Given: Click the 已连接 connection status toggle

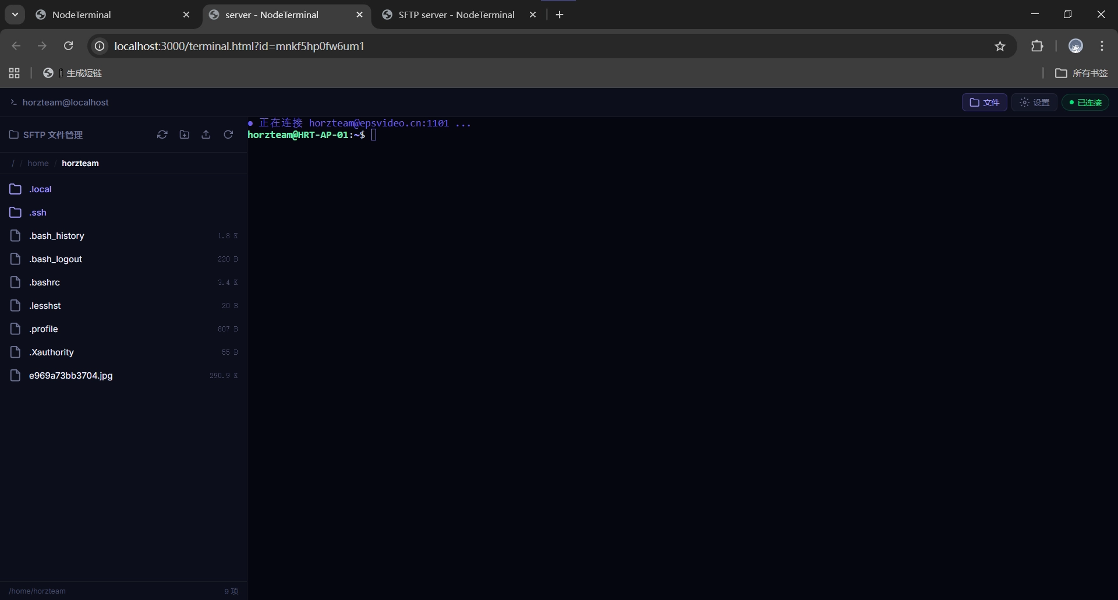Looking at the screenshot, I should pyautogui.click(x=1085, y=102).
